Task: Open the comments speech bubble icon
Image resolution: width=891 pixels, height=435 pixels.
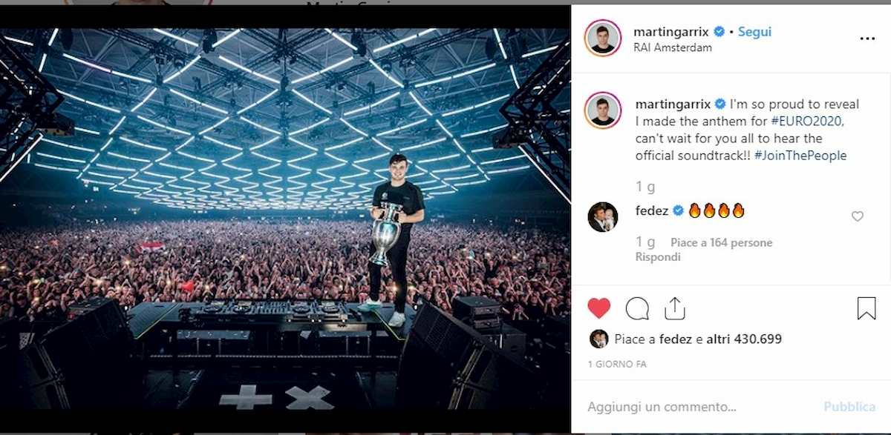Action: point(637,308)
